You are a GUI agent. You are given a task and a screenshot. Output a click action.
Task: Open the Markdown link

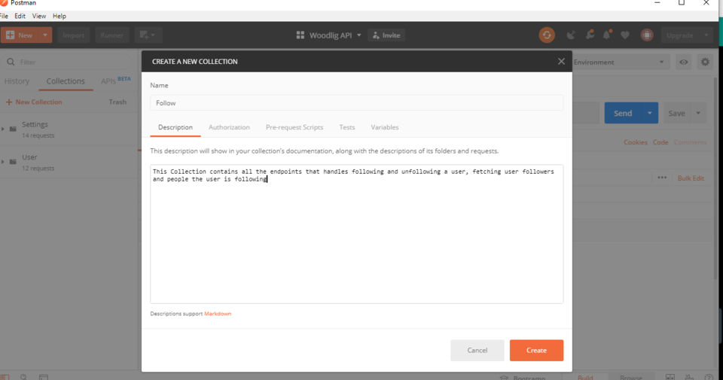(x=218, y=314)
